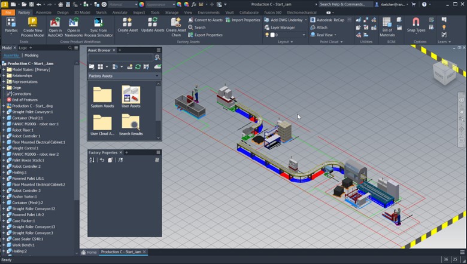Open in AutoCAD icon
Screen dimensions: 467x264
(55, 27)
